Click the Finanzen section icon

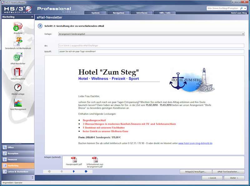tap(5, 160)
